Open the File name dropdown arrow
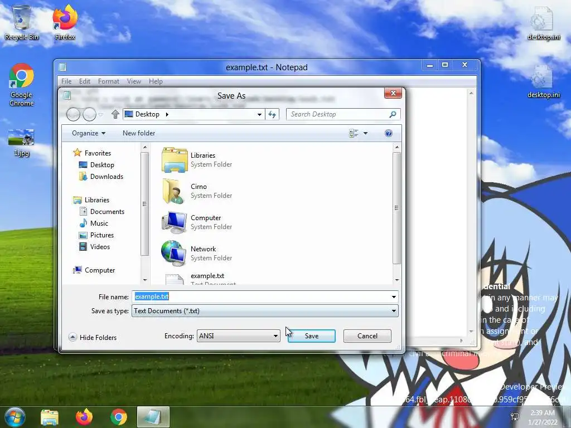Viewport: 571px width, 428px height. pyautogui.click(x=394, y=297)
